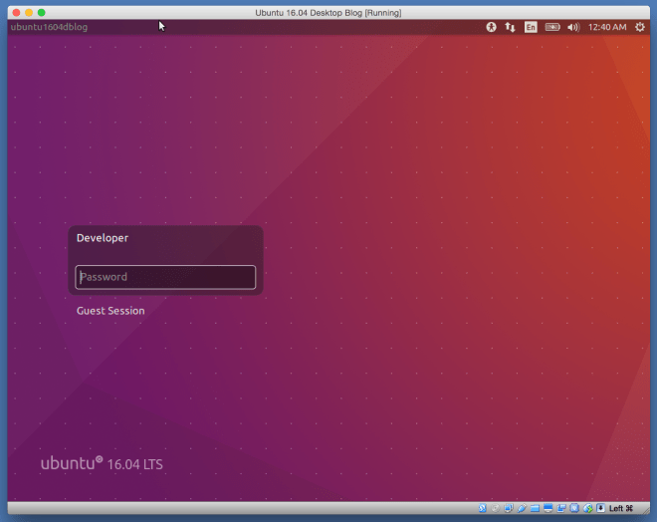Screen dimensions: 657x522
Task: Select the Developer user account
Action: tap(103, 238)
